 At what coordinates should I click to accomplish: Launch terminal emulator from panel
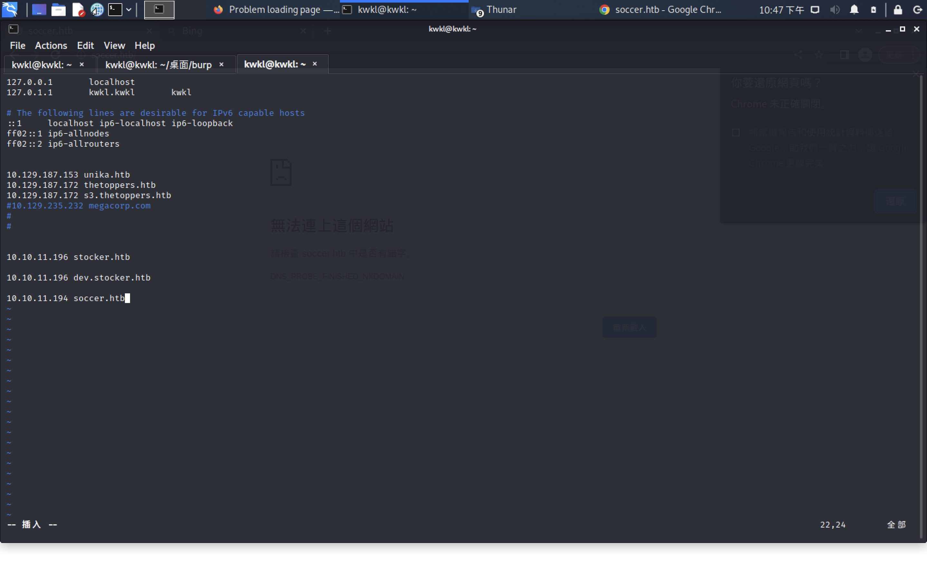[115, 10]
